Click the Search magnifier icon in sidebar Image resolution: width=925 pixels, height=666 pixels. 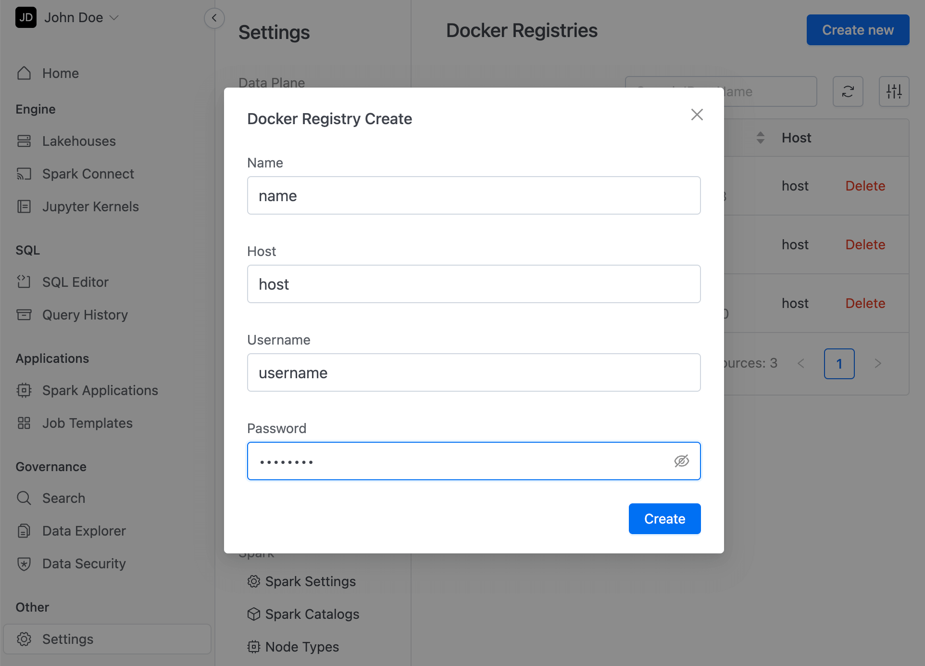pyautogui.click(x=24, y=498)
